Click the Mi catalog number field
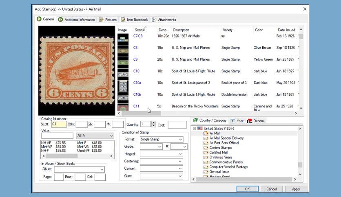The image size is (341, 197). coord(117,124)
